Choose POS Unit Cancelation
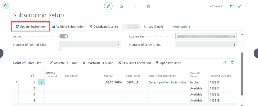 [134, 63]
